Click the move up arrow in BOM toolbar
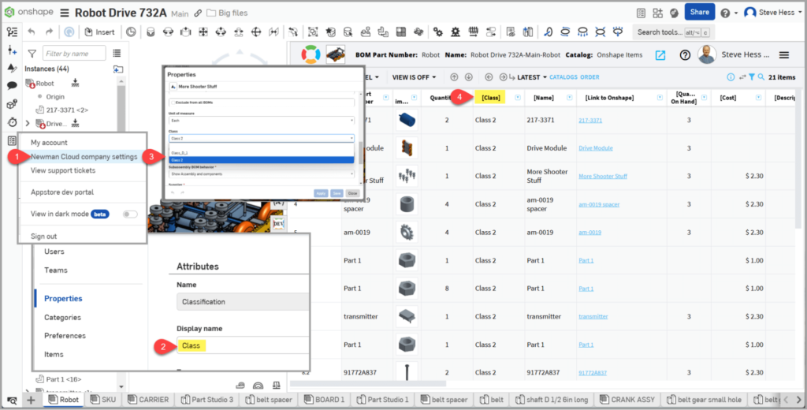 (x=454, y=77)
